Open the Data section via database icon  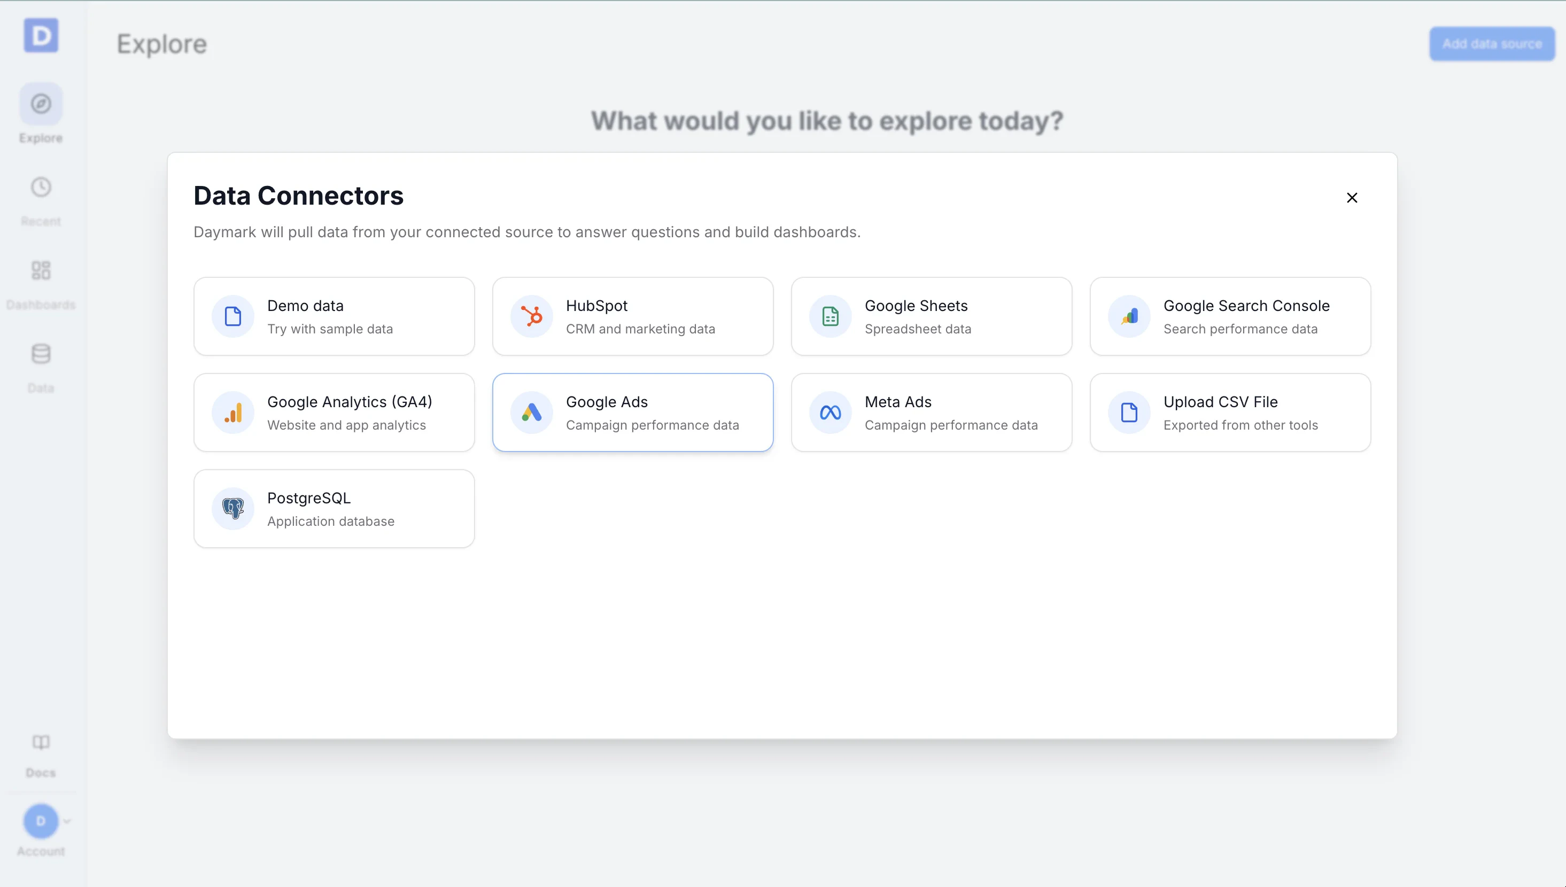point(40,354)
